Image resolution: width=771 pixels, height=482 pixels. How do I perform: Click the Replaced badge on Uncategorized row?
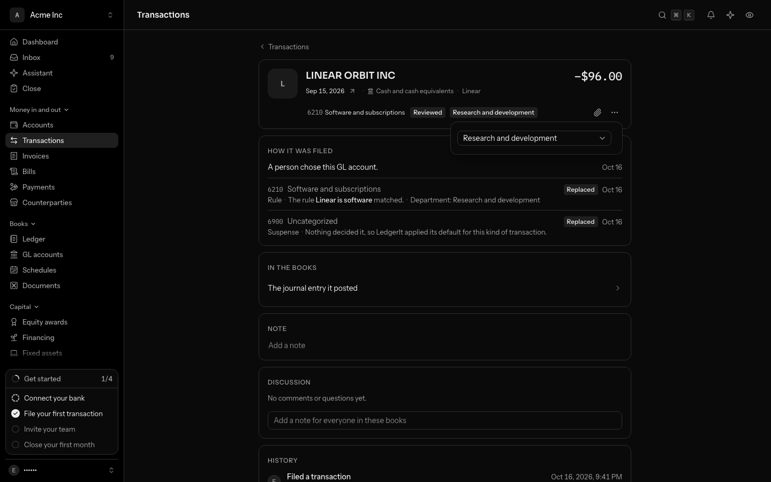(580, 222)
